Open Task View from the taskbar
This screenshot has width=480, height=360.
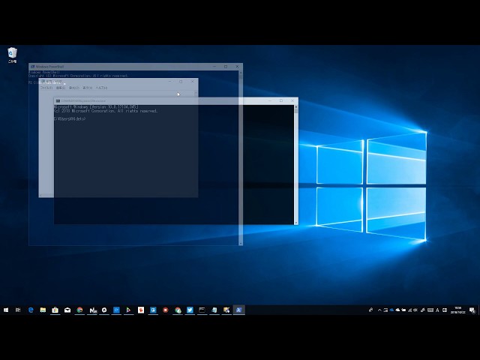click(18, 310)
